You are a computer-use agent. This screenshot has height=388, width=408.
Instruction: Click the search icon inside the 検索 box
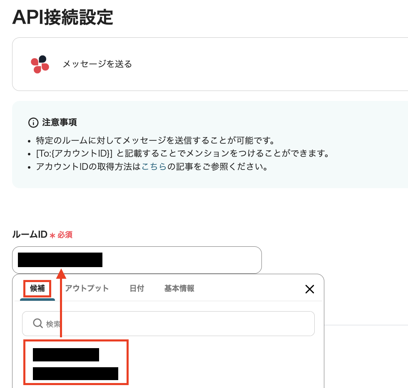click(x=38, y=323)
